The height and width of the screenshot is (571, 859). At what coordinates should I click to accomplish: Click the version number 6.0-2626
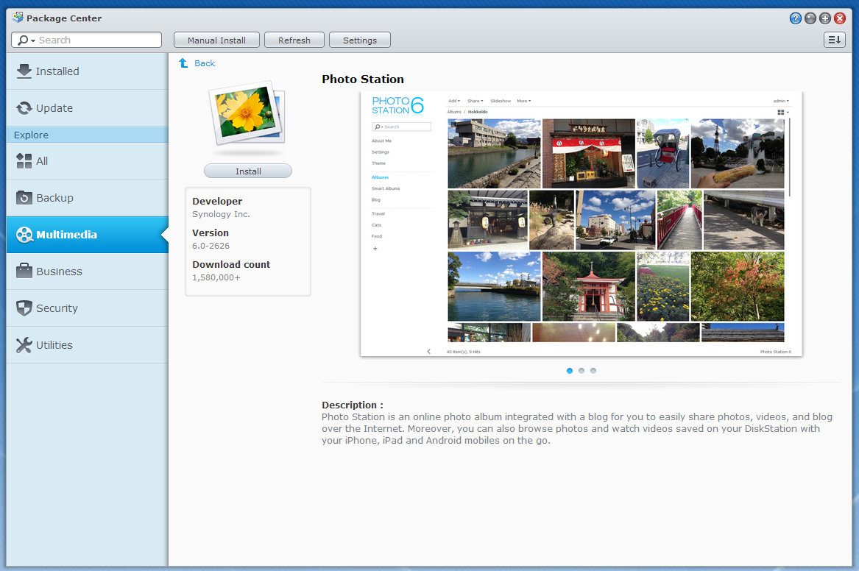211,246
